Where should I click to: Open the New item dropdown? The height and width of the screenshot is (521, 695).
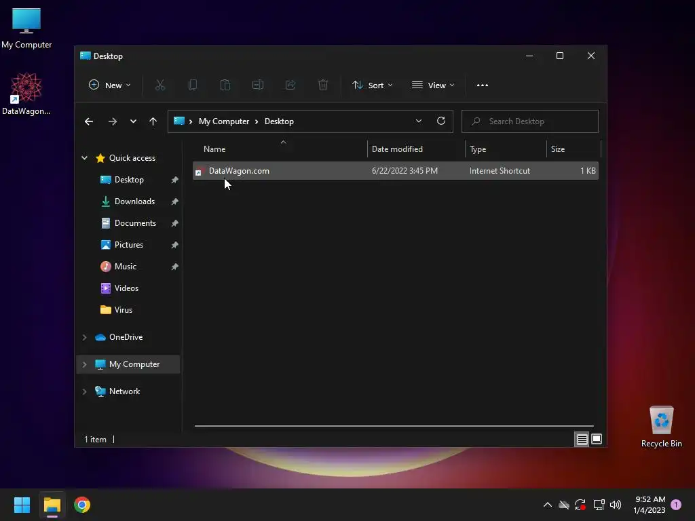(109, 85)
